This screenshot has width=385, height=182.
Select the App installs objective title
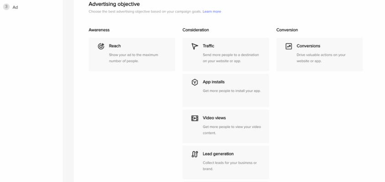213,82
